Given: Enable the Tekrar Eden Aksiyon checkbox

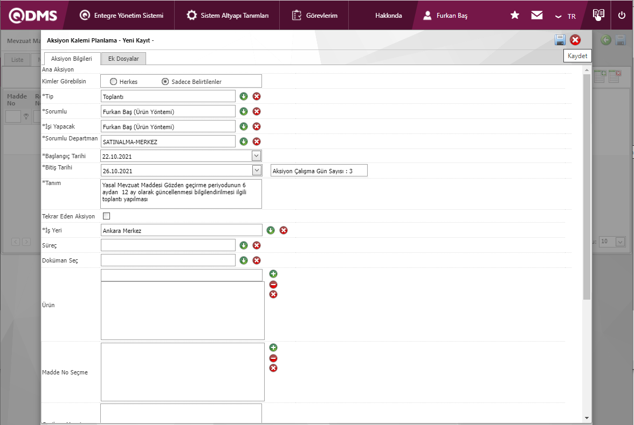Looking at the screenshot, I should click(106, 216).
